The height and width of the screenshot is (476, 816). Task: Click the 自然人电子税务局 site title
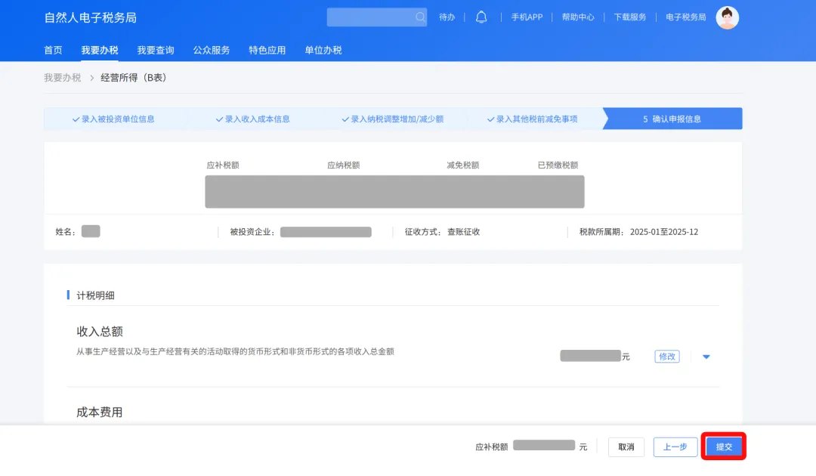pyautogui.click(x=91, y=17)
